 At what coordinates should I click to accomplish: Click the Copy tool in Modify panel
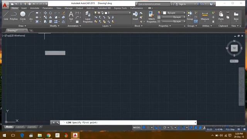click(x=45, y=17)
